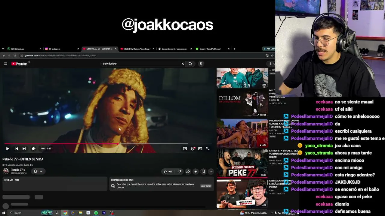Run the search with magnifier button
This screenshot has height=216, width=385.
click(190, 64)
